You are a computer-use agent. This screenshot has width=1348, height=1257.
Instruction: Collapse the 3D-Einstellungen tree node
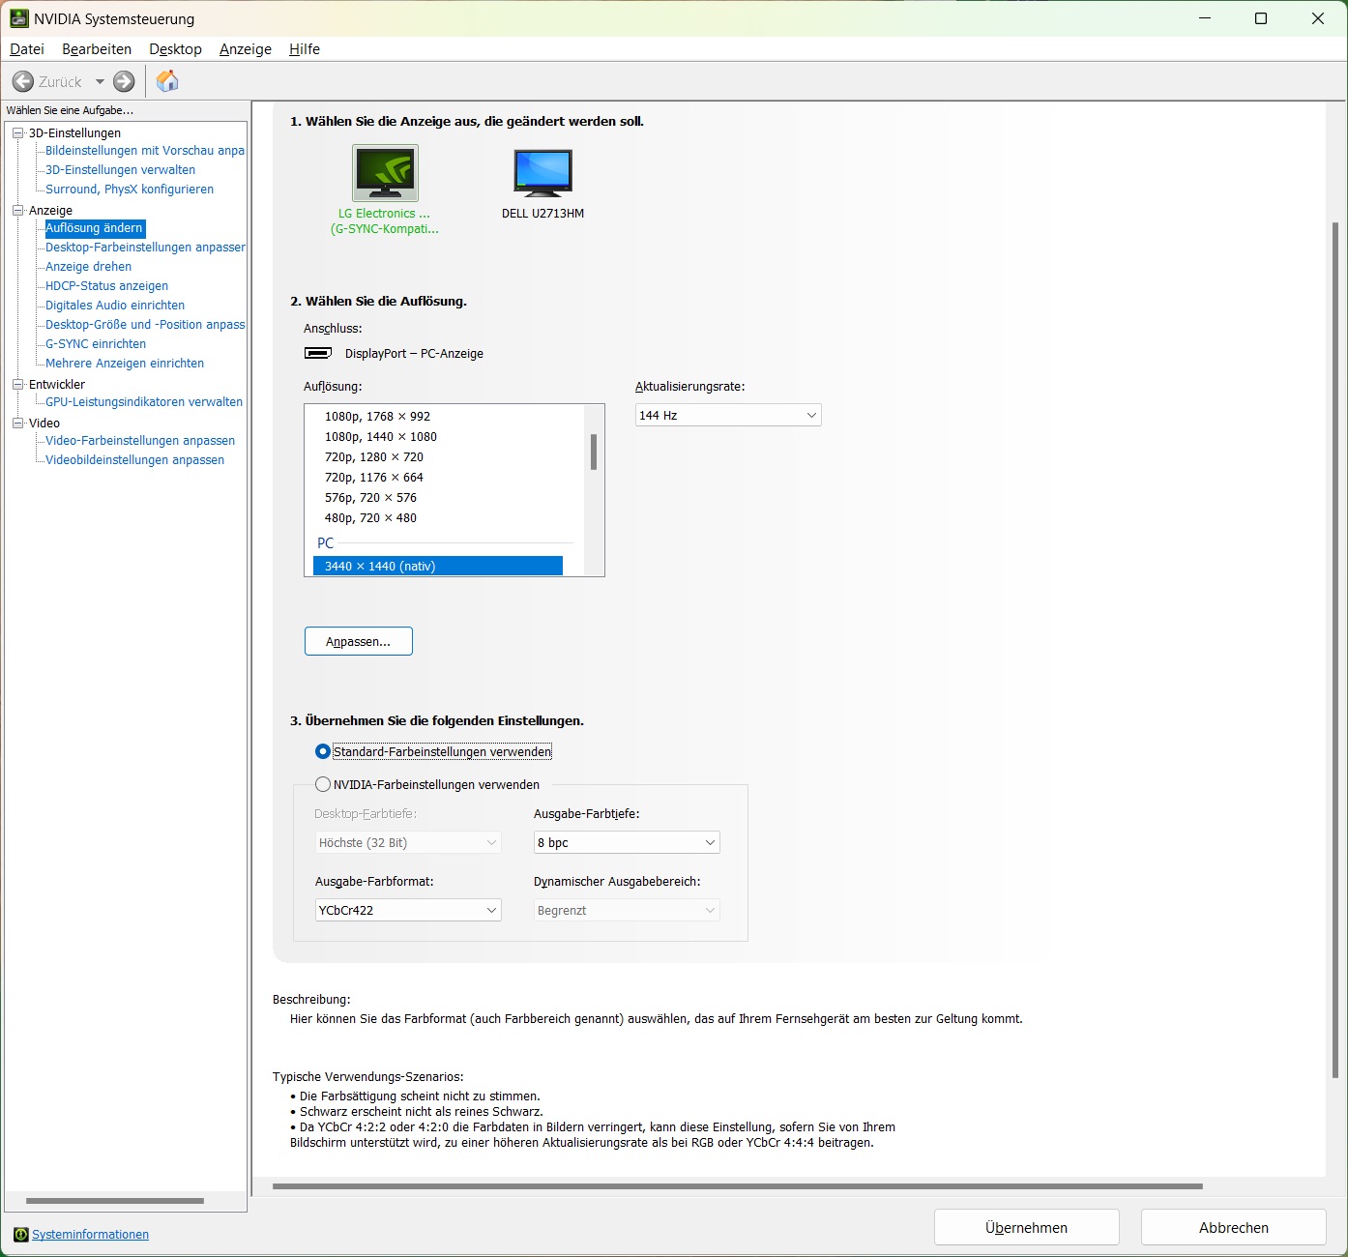(x=17, y=132)
